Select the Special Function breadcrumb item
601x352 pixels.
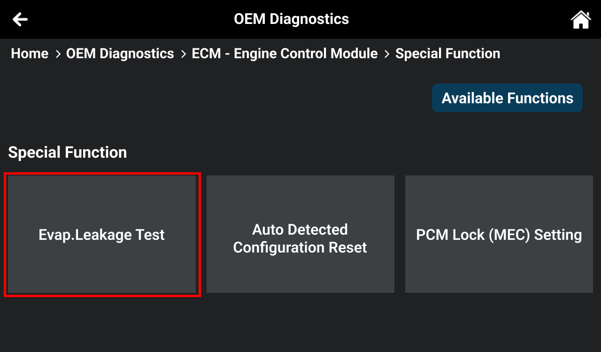tap(447, 54)
